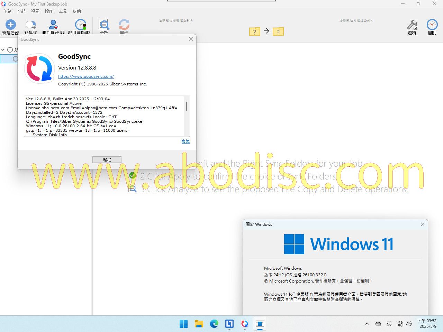This screenshot has height=332, width=443.
Task: Select the right sync folder icon
Action: coord(278,31)
